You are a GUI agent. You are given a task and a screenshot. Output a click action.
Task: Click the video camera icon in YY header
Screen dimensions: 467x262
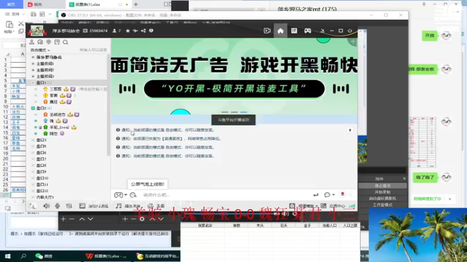(x=267, y=31)
